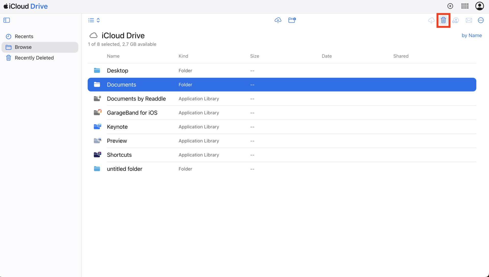Select the untitled folder row

[125, 169]
